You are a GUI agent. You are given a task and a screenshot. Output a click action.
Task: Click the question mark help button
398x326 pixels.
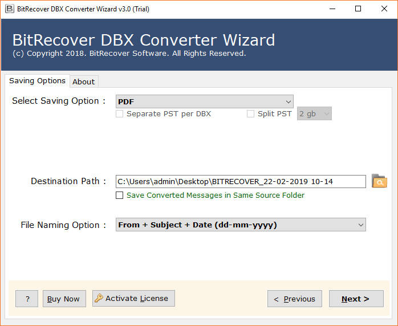(x=27, y=299)
